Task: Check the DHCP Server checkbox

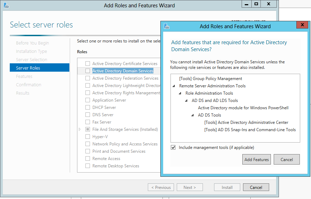Action: click(x=88, y=108)
